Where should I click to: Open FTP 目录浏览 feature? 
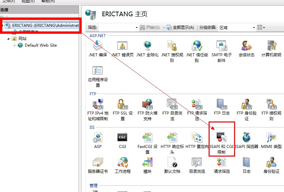pos(172,110)
